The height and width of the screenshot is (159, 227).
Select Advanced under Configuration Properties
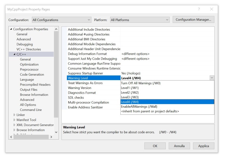[24, 39]
